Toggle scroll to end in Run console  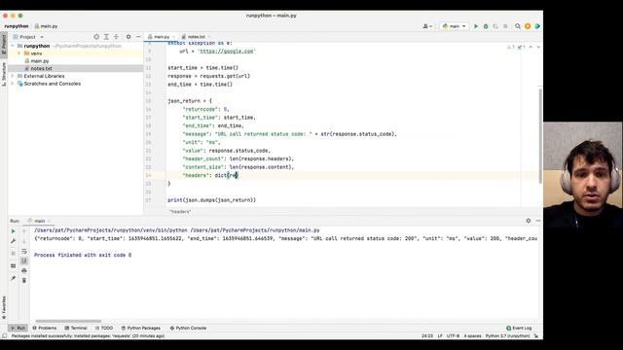[24, 261]
